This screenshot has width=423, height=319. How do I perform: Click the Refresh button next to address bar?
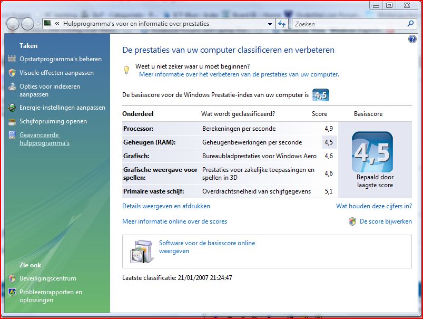click(282, 24)
